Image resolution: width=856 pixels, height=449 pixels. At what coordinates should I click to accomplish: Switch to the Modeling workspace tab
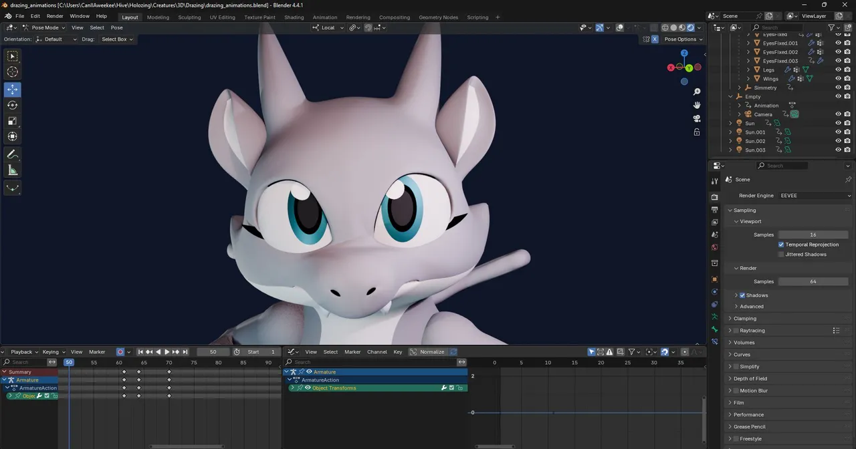click(x=158, y=17)
